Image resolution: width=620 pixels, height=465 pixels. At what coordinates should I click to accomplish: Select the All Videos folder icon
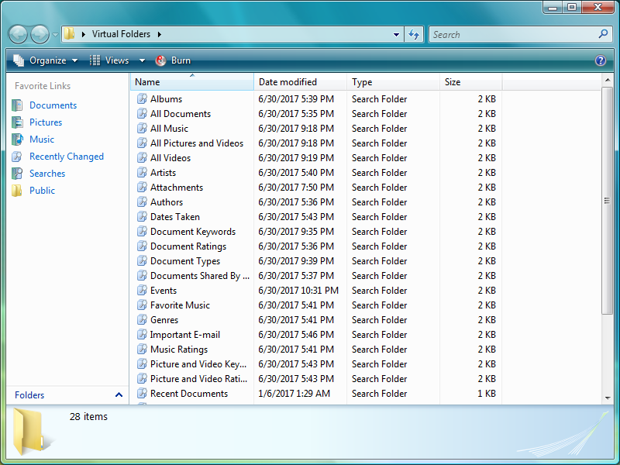pos(142,158)
